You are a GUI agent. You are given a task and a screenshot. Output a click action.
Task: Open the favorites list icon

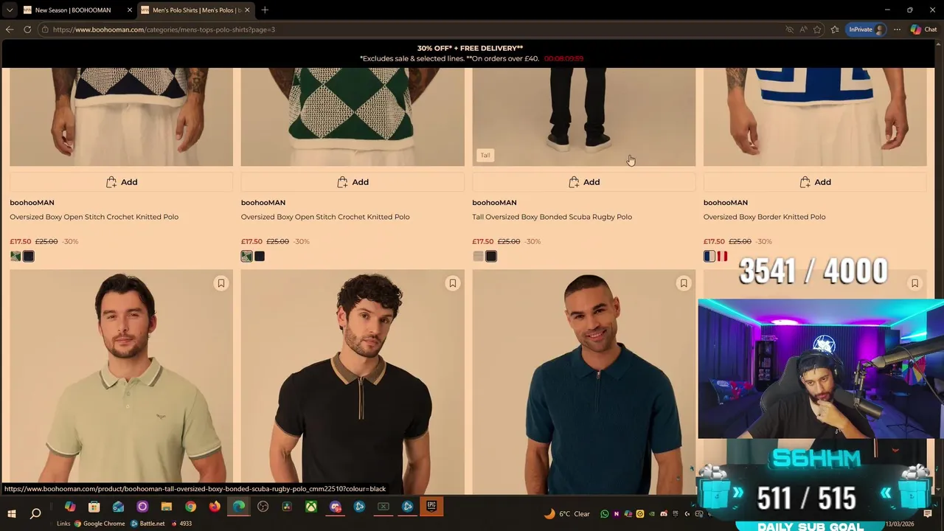tap(834, 29)
